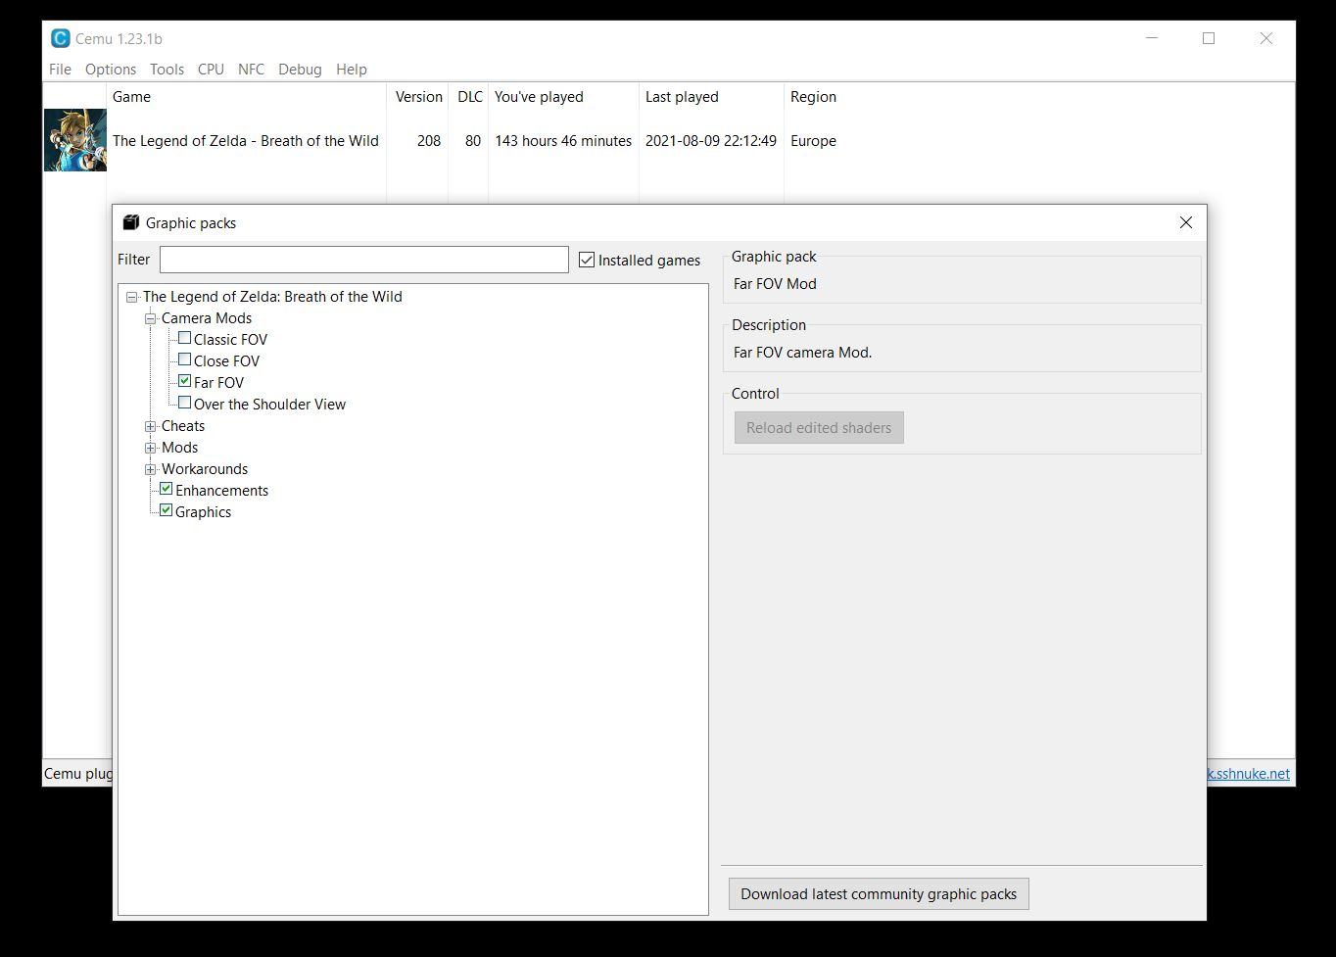The width and height of the screenshot is (1336, 957).
Task: Click the Far FOV Mod pack name text
Action: (775, 284)
